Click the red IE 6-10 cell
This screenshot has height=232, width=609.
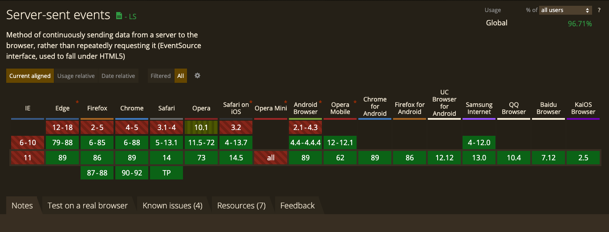[28, 142]
